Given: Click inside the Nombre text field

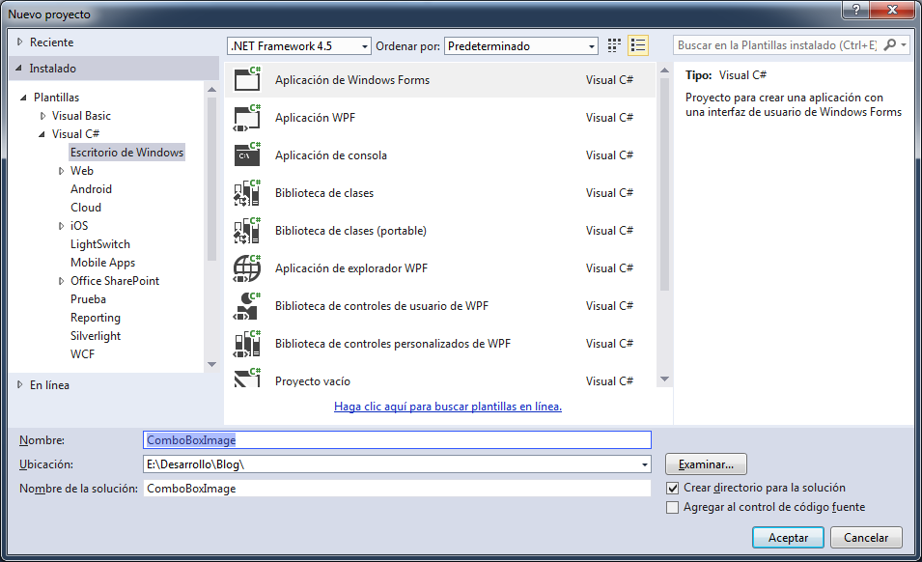Looking at the screenshot, I should [396, 439].
